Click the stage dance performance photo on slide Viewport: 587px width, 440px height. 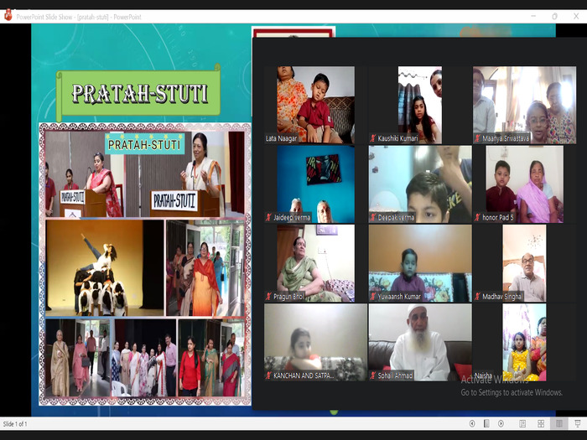105,268
